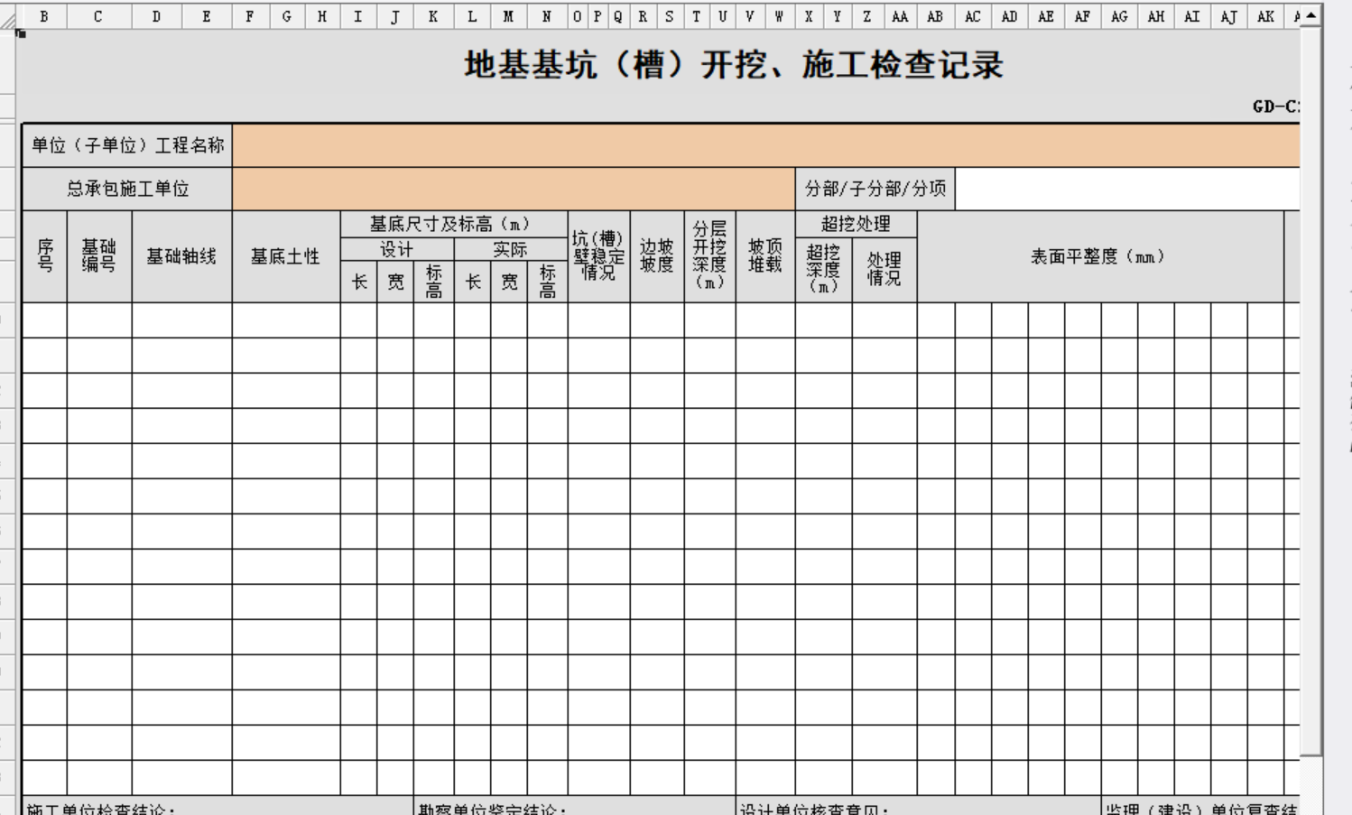
Task: Click the 基底土性 header cell
Action: tap(286, 256)
